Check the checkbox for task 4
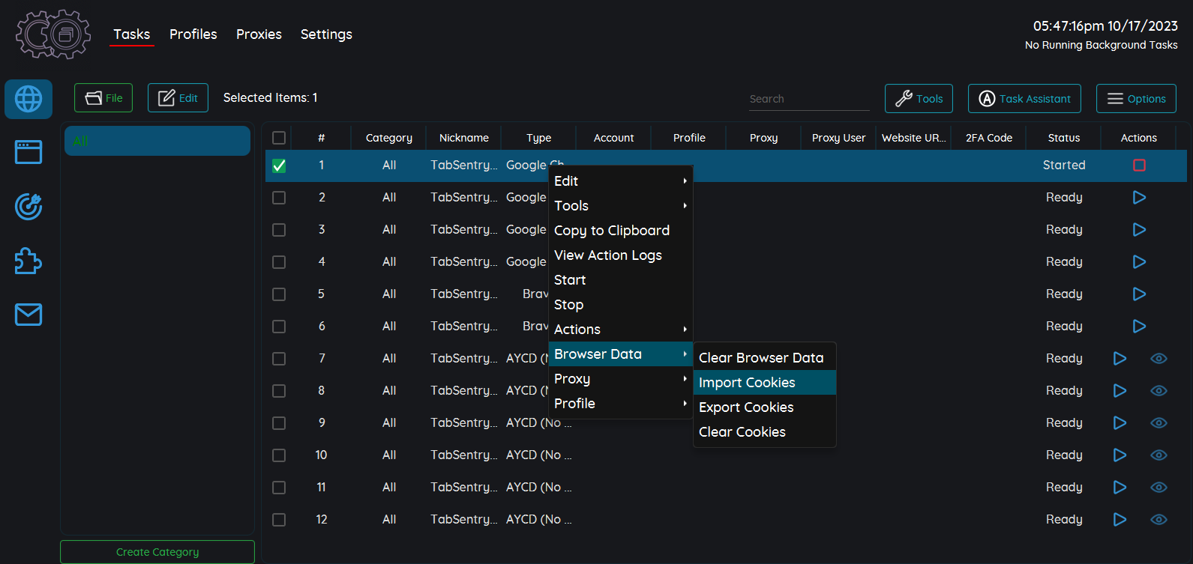The width and height of the screenshot is (1193, 564). (279, 262)
